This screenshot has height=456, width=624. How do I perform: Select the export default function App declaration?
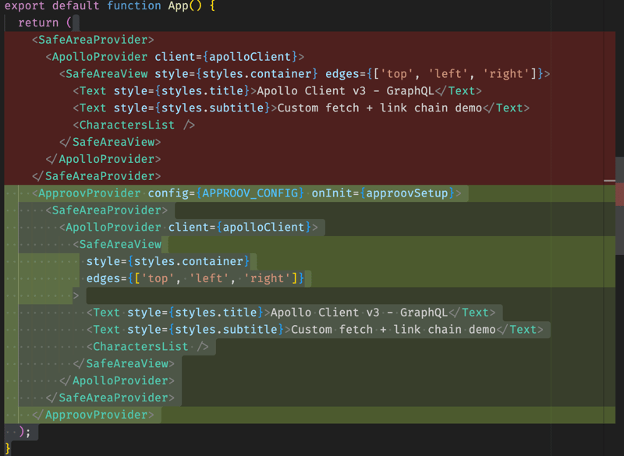(x=101, y=6)
